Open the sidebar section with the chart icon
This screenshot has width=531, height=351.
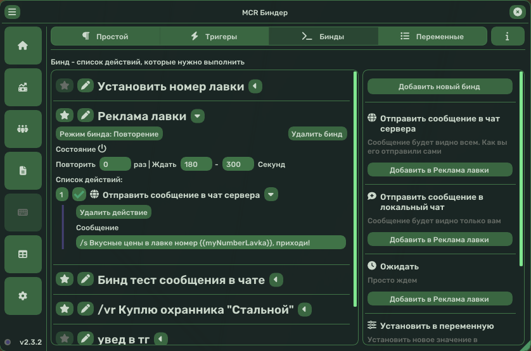pos(23,87)
